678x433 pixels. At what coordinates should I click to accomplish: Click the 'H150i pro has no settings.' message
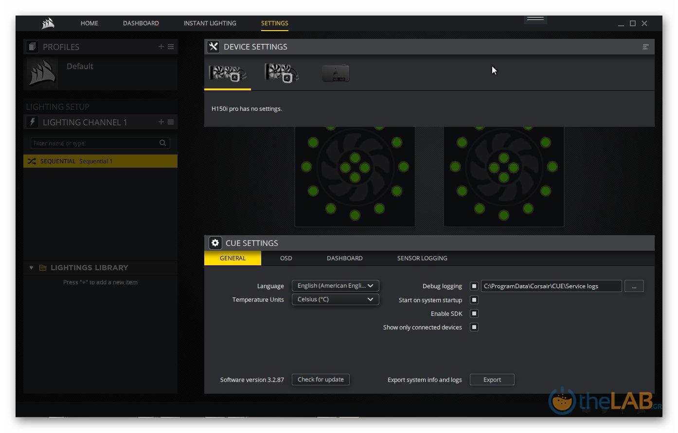pos(247,109)
